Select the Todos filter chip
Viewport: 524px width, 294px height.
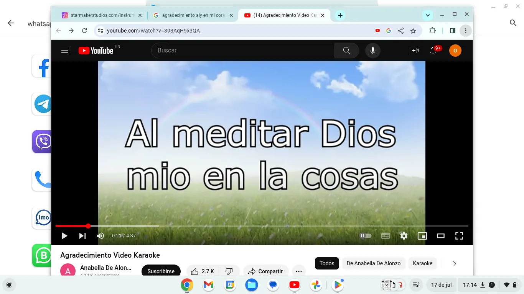tap(327, 263)
